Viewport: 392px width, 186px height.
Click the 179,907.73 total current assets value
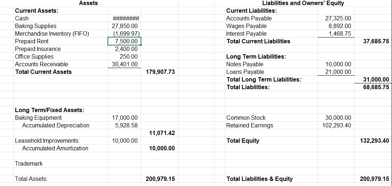coord(160,72)
